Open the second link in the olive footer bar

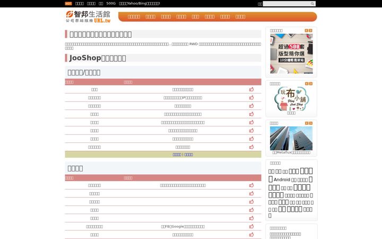tap(188, 155)
